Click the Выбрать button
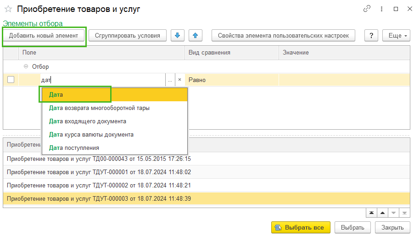The image size is (414, 236). (352, 227)
